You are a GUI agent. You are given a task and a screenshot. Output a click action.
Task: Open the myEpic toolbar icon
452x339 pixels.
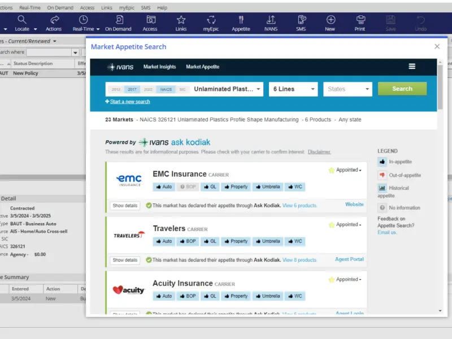pos(211,23)
